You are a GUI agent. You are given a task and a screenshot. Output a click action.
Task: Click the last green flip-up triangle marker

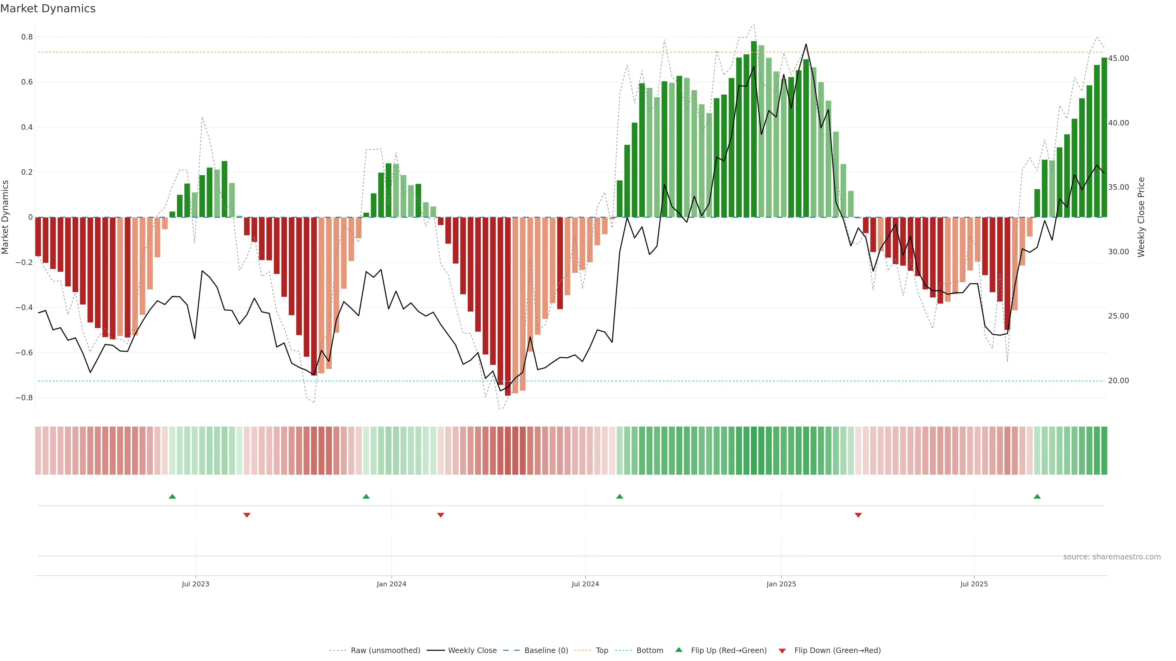1037,496
